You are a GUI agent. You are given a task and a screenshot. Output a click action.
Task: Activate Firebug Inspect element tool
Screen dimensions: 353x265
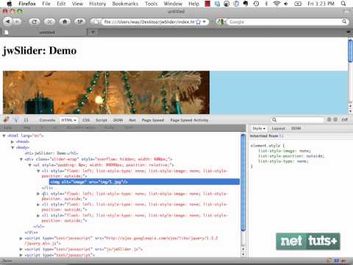16,120
